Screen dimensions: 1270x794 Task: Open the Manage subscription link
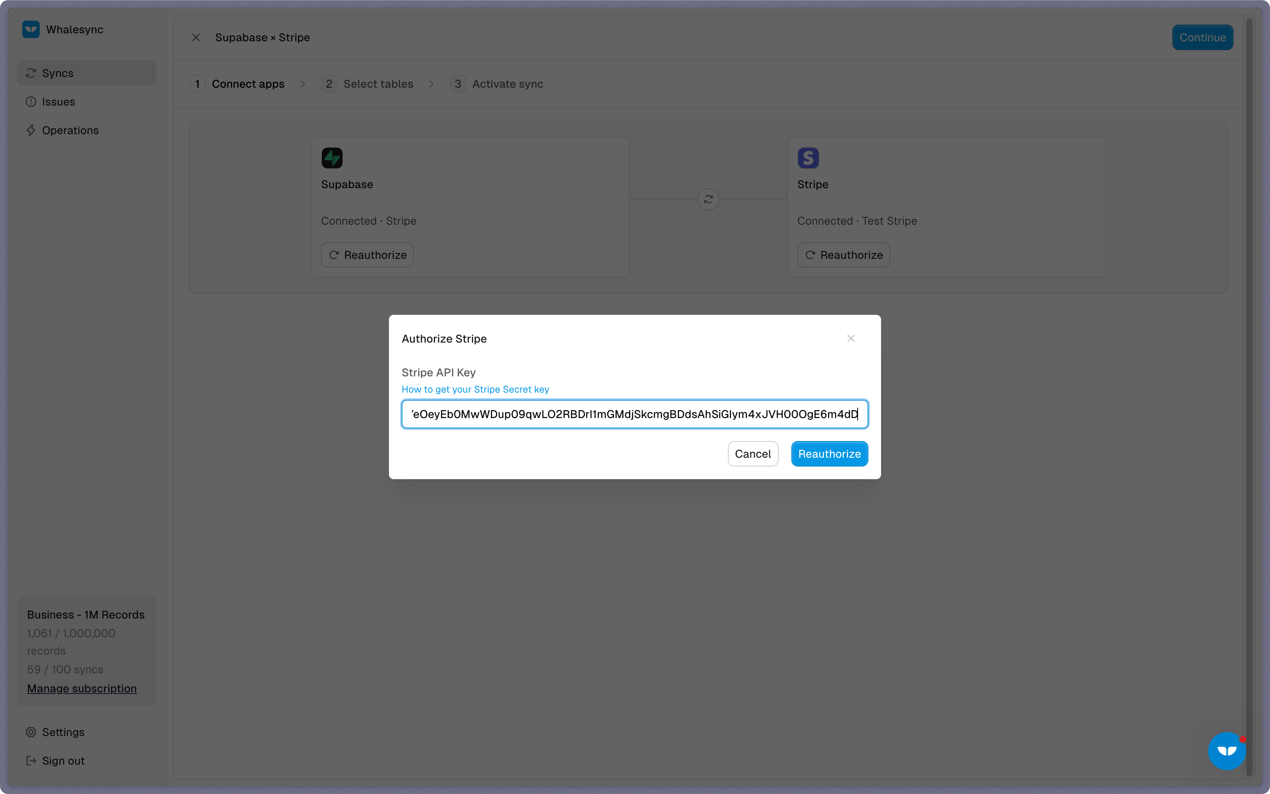tap(82, 688)
